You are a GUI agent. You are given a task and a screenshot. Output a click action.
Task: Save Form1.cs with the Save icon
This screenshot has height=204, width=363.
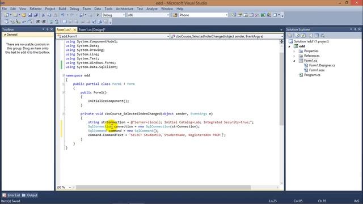(30, 15)
